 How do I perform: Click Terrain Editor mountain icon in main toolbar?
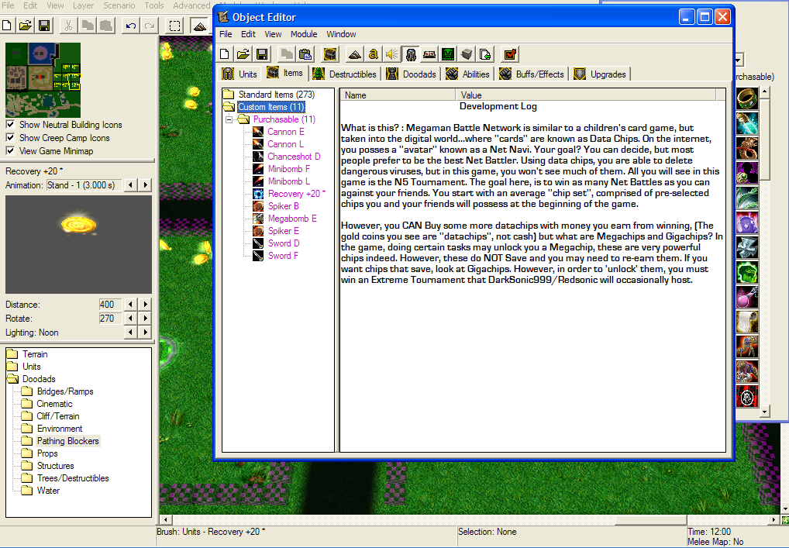pos(200,25)
